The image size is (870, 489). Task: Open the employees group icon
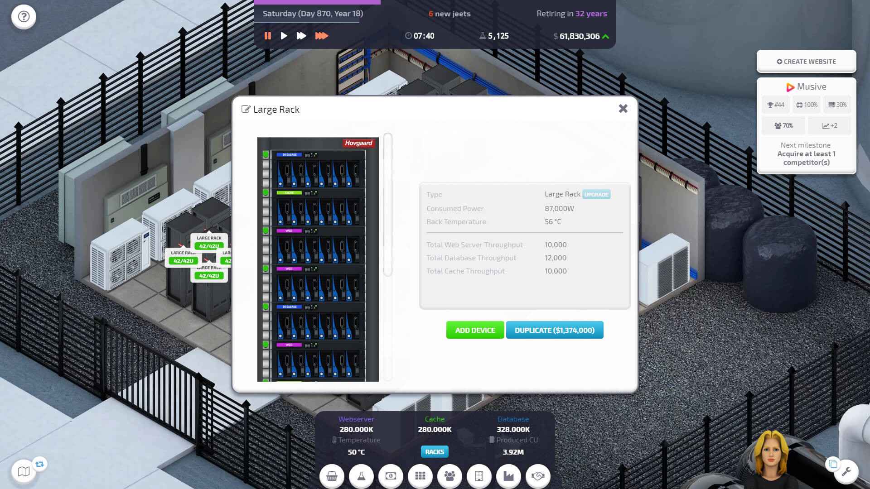[x=449, y=476]
